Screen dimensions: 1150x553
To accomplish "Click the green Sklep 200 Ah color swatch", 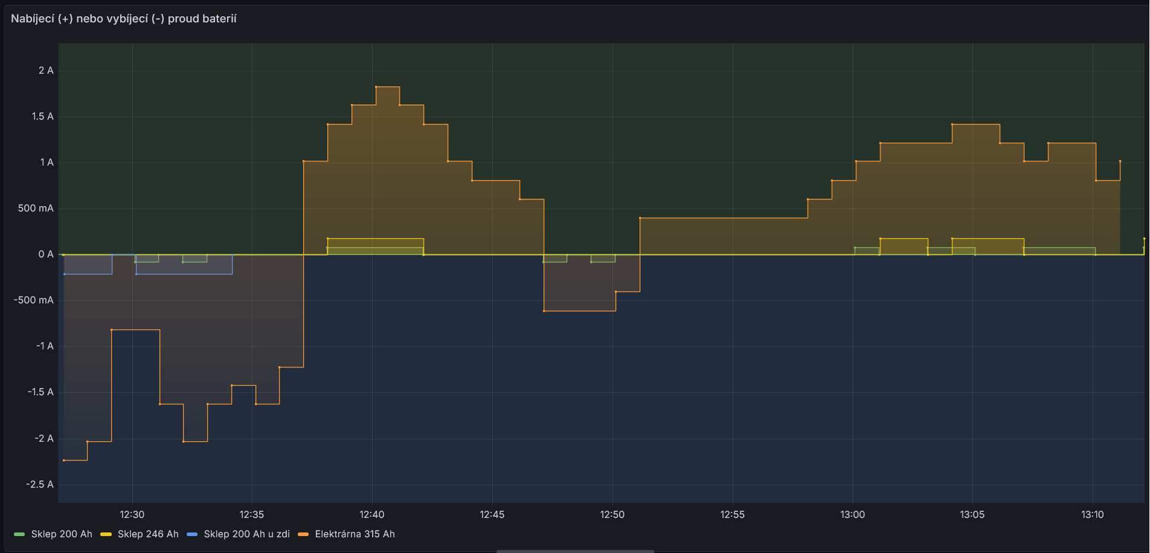I will click(19, 534).
